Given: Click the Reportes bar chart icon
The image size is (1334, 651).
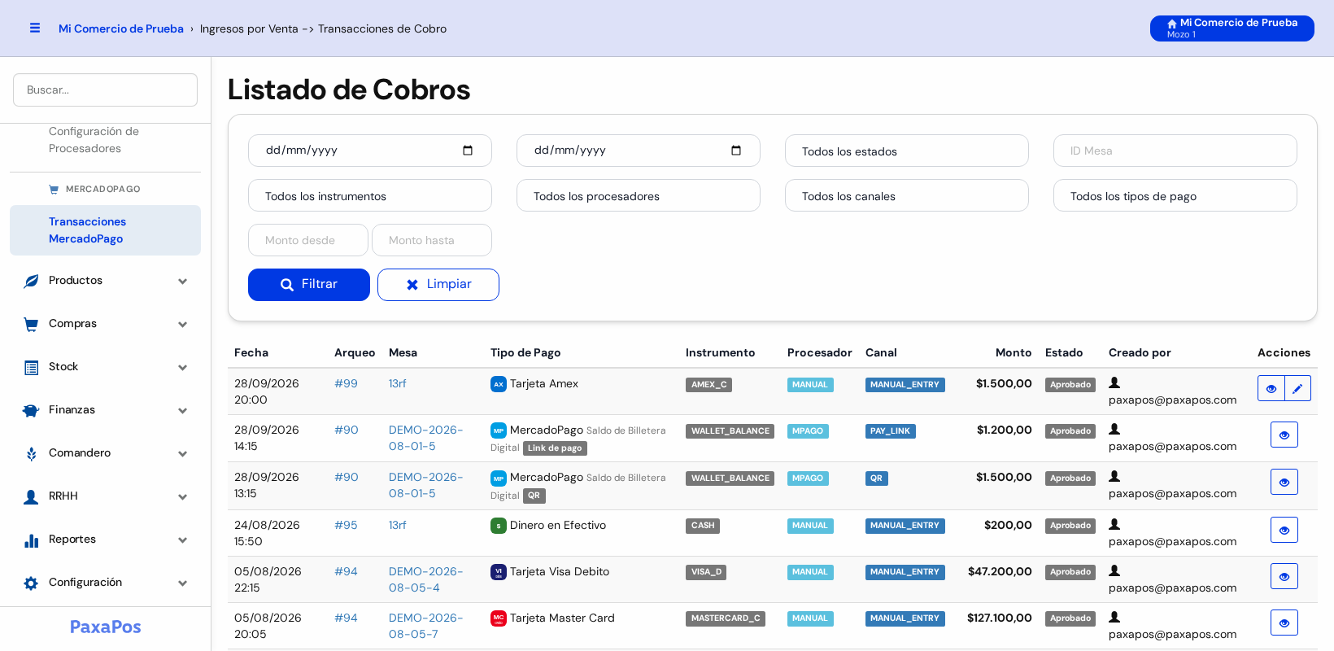Looking at the screenshot, I should click(31, 540).
